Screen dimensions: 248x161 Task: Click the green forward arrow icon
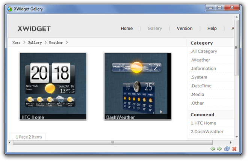[x=219, y=149]
